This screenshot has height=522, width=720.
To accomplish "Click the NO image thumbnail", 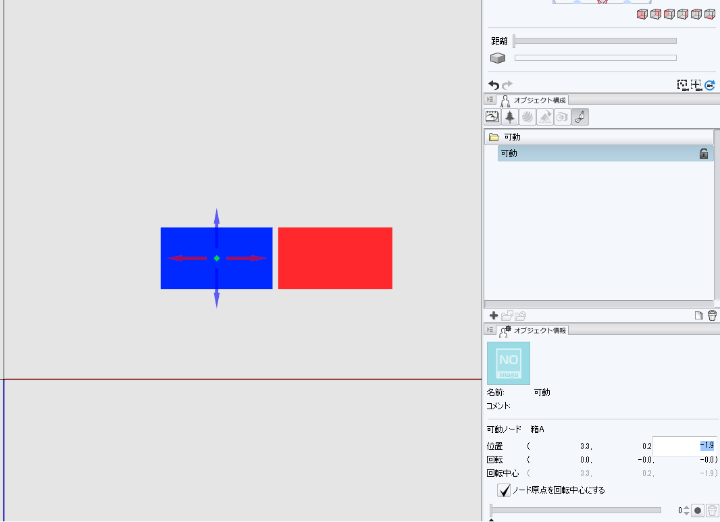I will point(509,363).
